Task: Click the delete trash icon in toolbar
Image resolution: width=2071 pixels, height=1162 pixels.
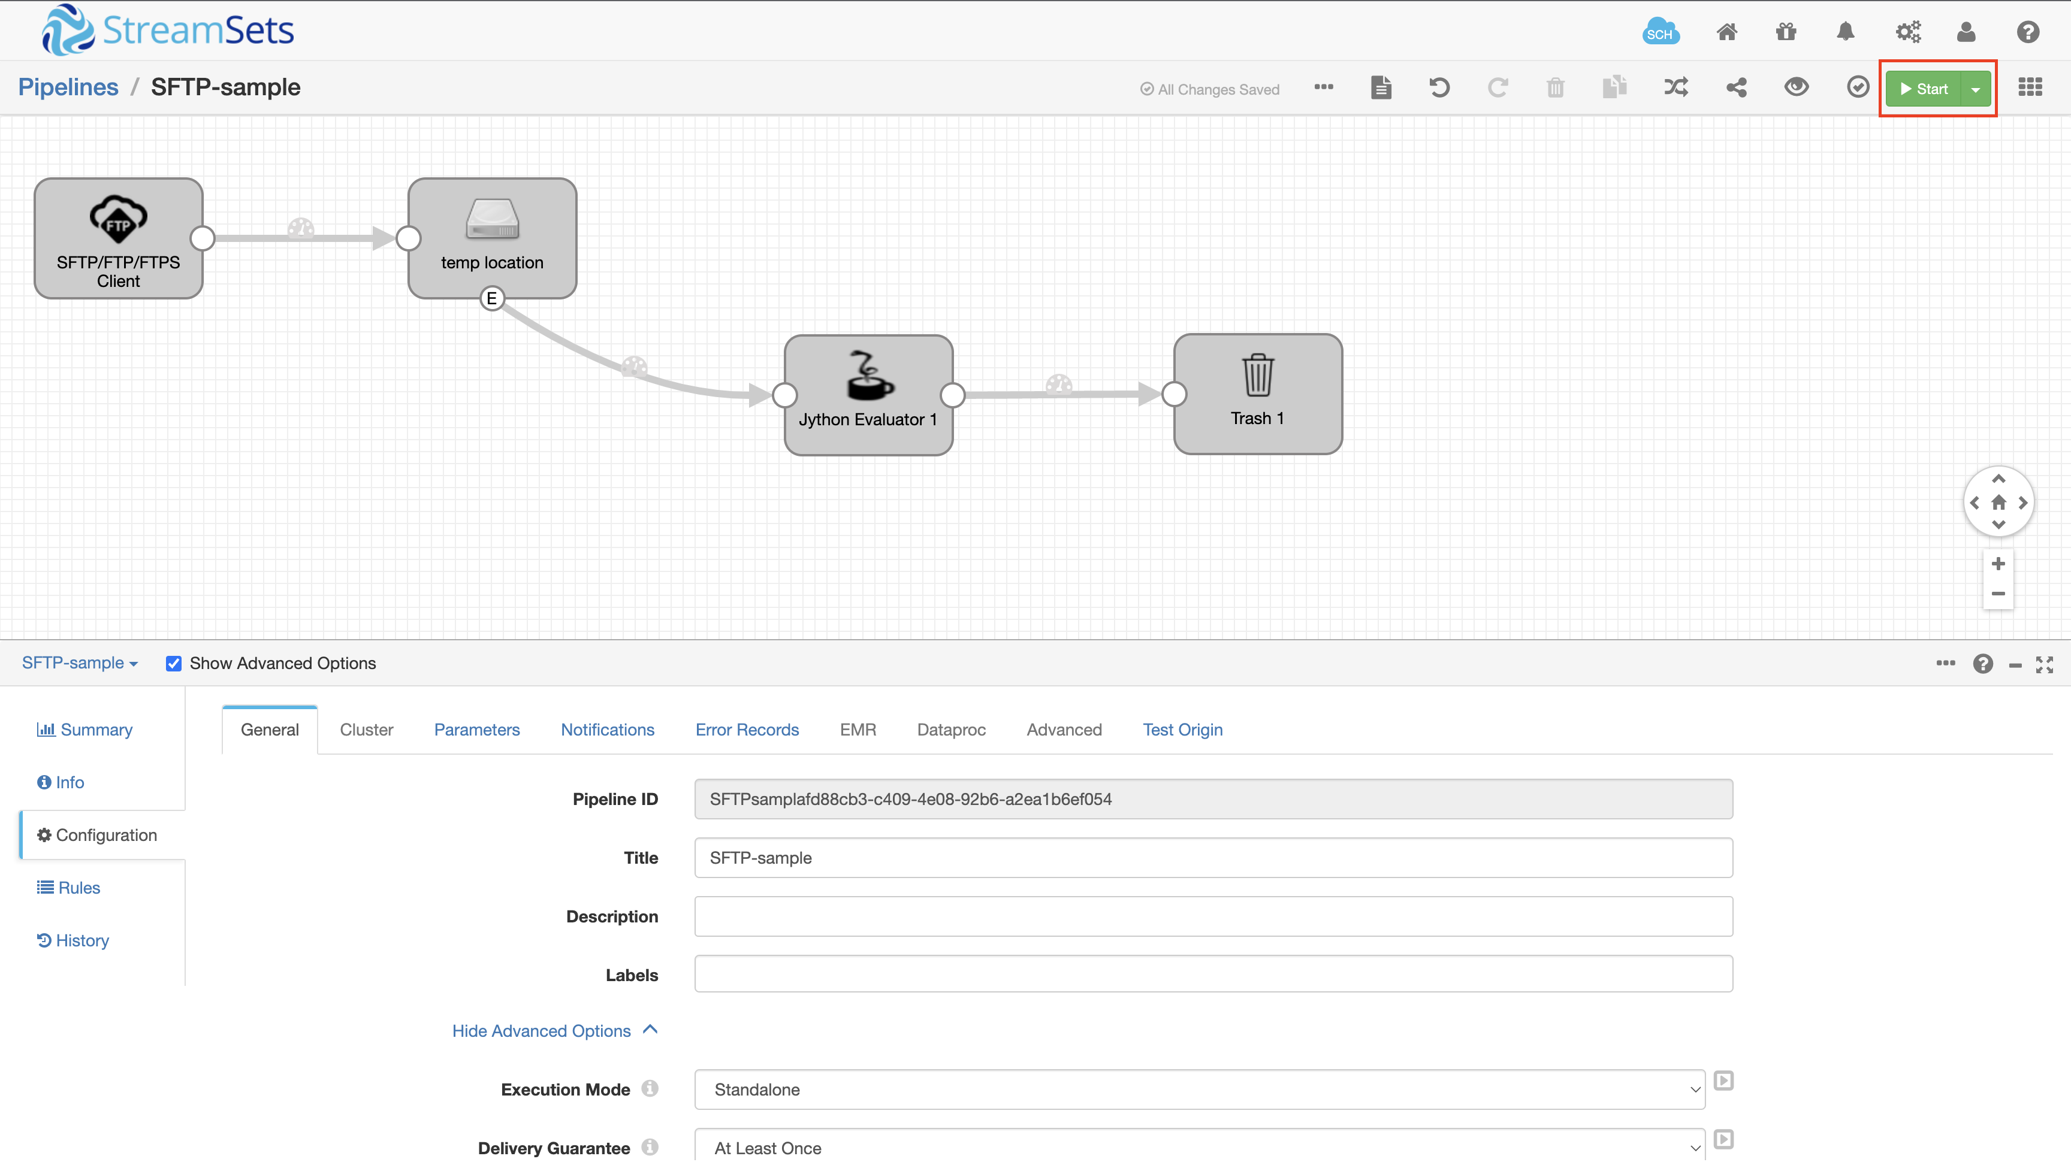Action: tap(1556, 87)
